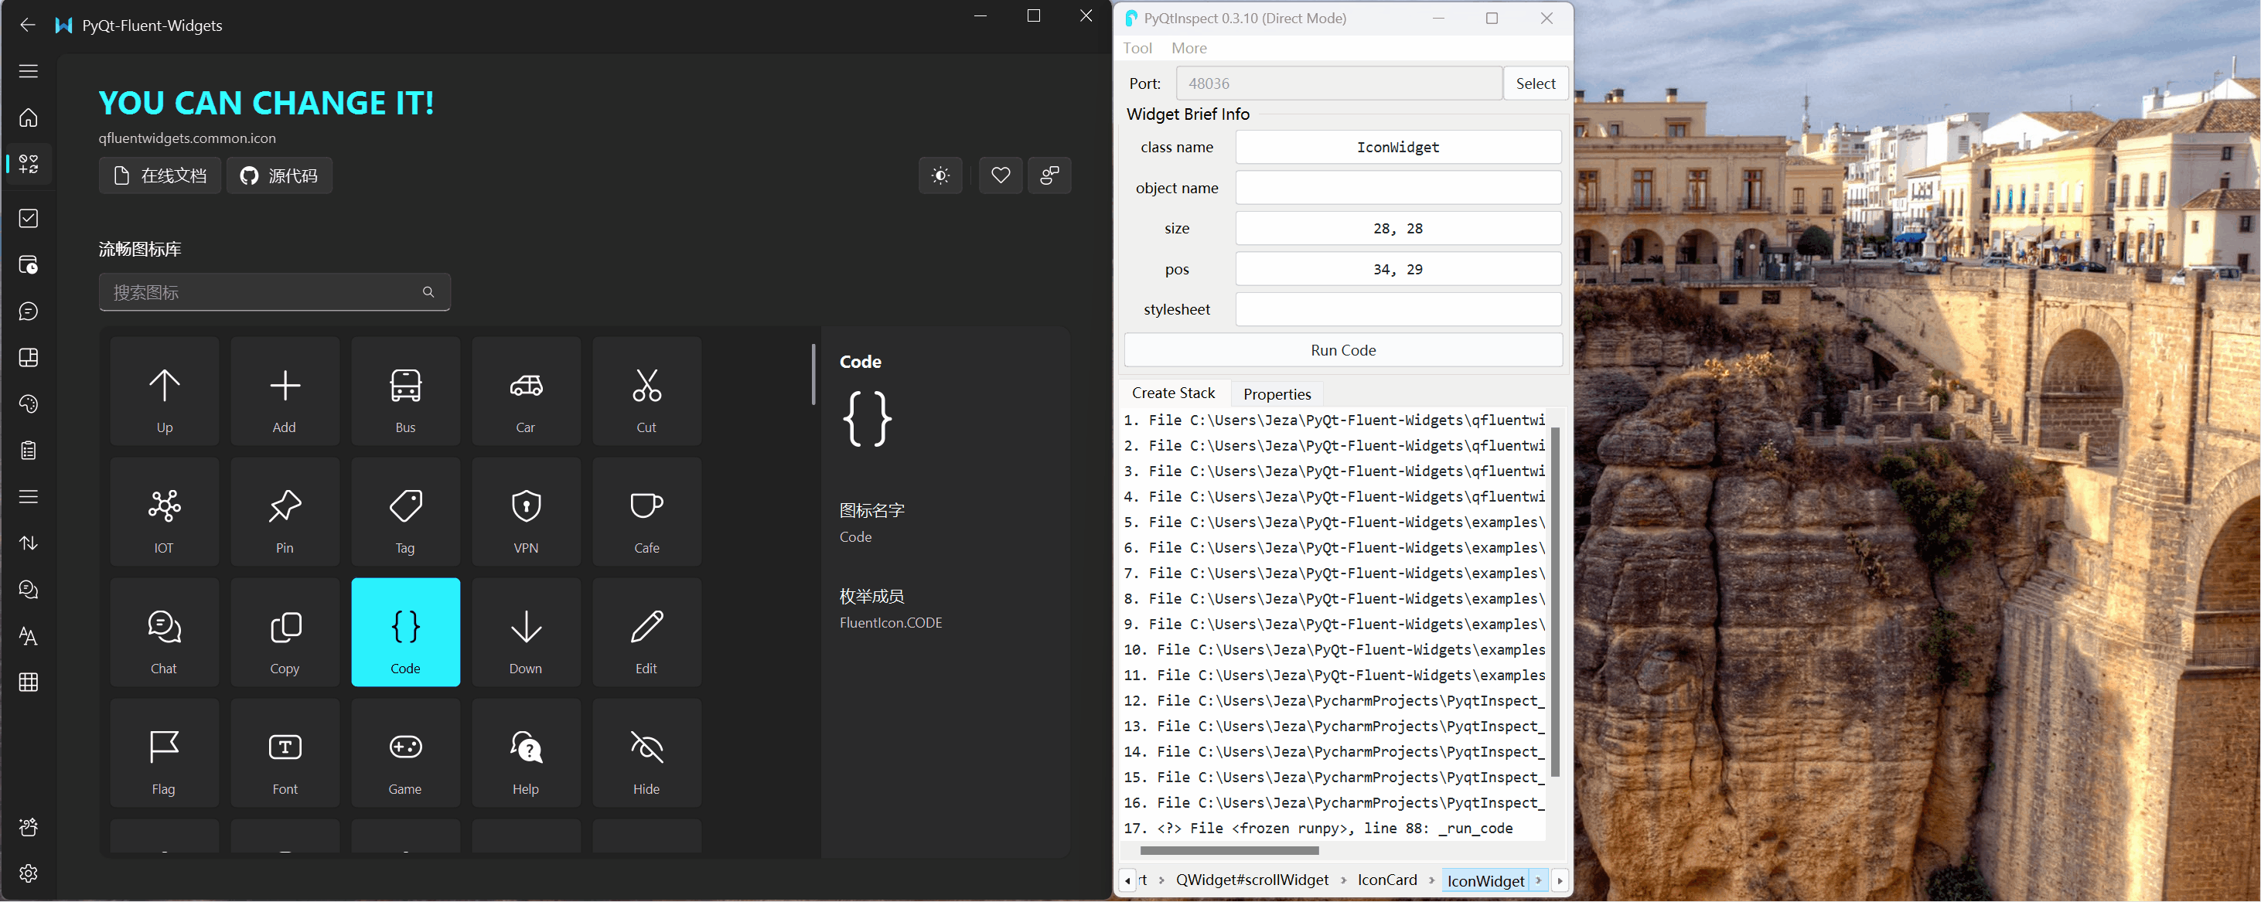Click the heart sponsor icon button
2261x902 pixels.
pyautogui.click(x=1000, y=175)
